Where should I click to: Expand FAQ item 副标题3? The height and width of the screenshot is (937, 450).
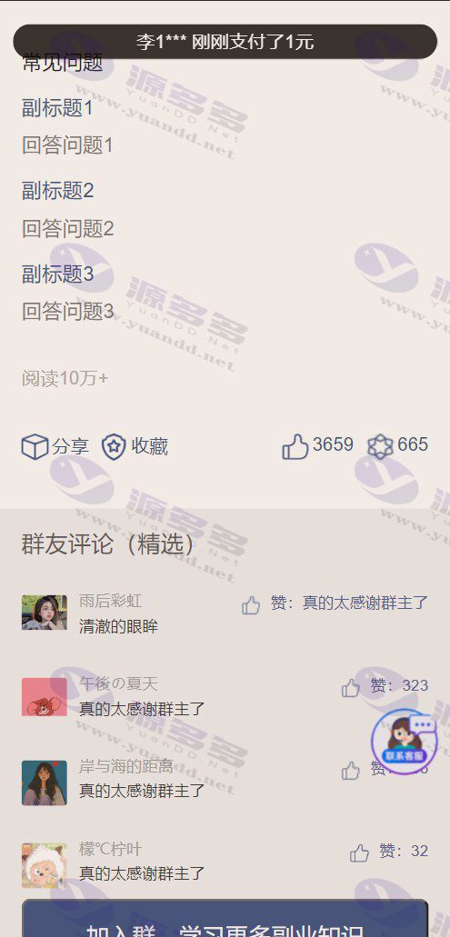coord(58,274)
